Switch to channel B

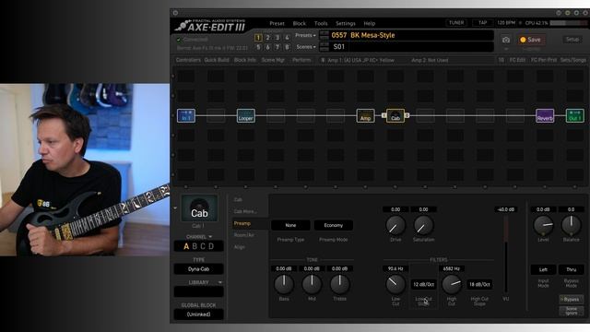point(195,246)
